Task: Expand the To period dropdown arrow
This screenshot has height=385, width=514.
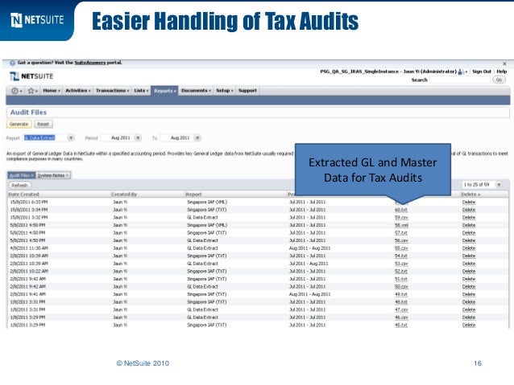Action: (x=197, y=138)
